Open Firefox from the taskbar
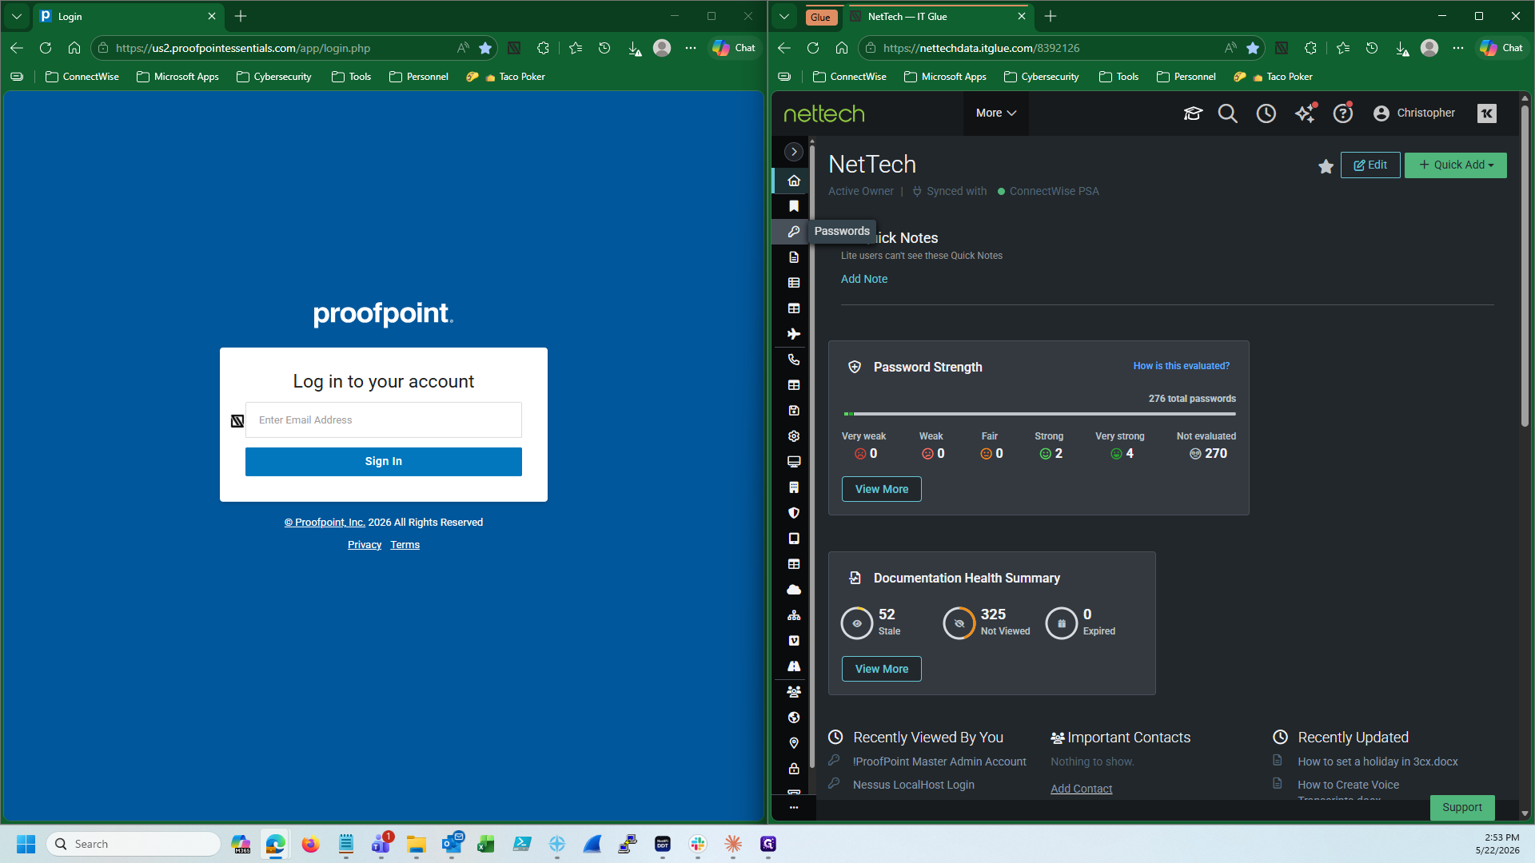The width and height of the screenshot is (1535, 863). pyautogui.click(x=310, y=844)
